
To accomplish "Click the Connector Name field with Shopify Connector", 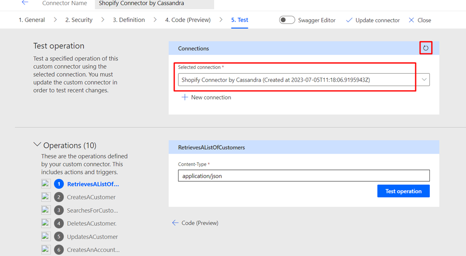I will [x=154, y=3].
